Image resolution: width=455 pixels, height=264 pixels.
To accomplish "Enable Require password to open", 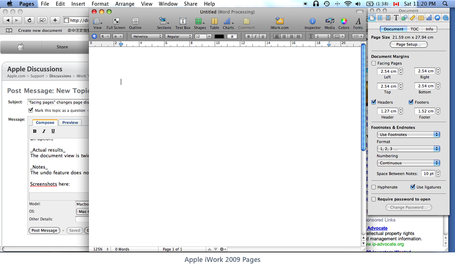I will click(x=374, y=199).
